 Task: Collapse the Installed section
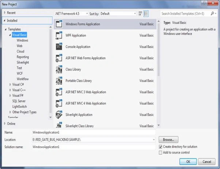click(4, 20)
